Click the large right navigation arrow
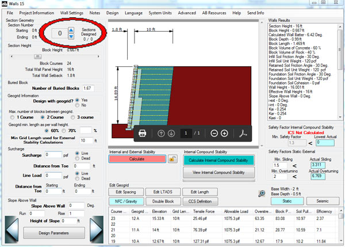This screenshot has width=345, height=247. click(97, 229)
